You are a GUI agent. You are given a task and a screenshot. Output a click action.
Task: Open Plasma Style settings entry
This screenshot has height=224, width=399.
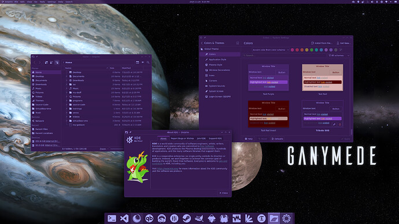point(220,65)
